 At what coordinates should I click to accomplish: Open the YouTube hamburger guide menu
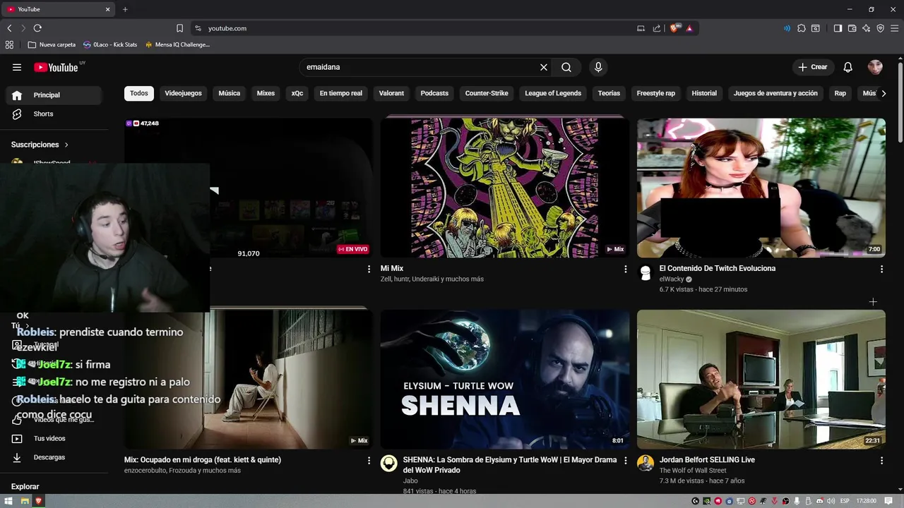pos(17,67)
